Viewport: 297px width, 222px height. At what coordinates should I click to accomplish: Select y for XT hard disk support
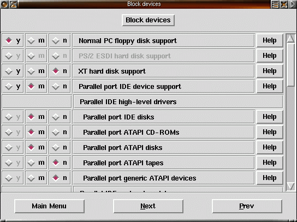(x=13, y=71)
